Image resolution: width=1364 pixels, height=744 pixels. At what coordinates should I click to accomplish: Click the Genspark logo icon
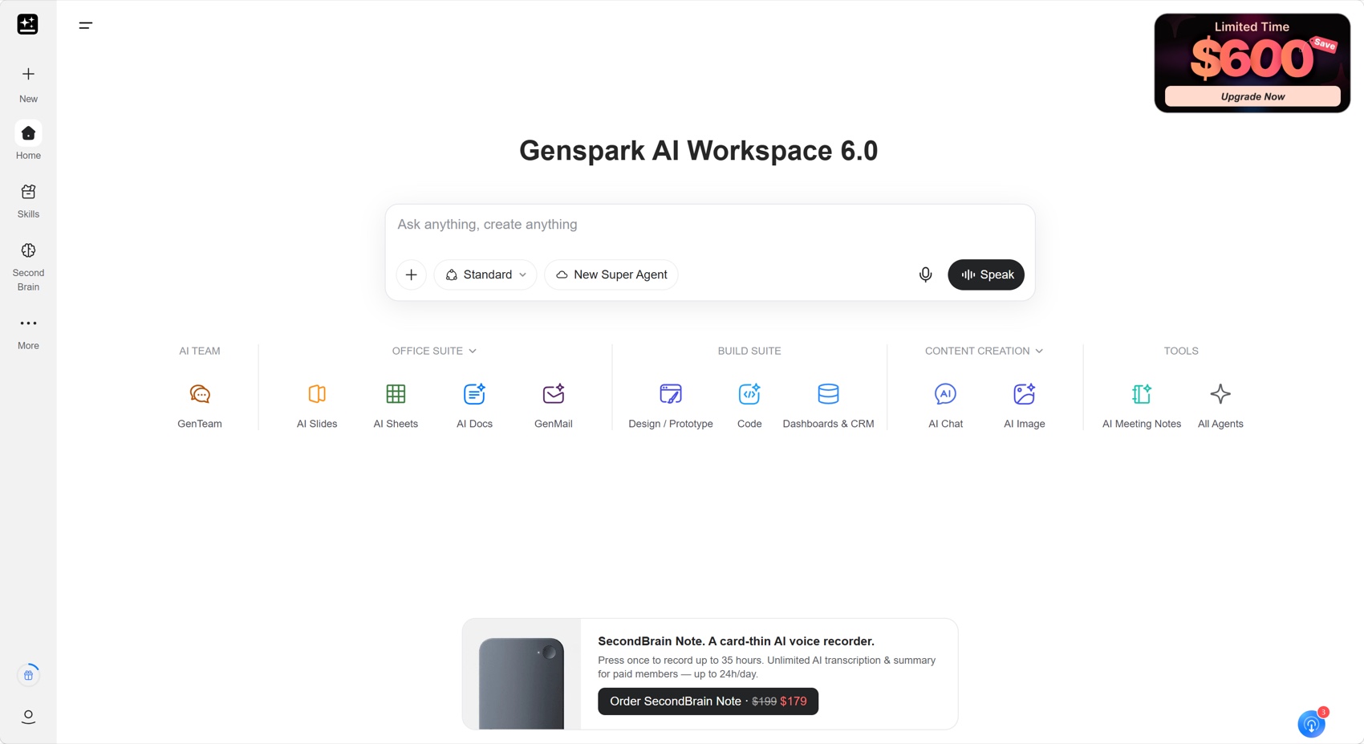(27, 24)
